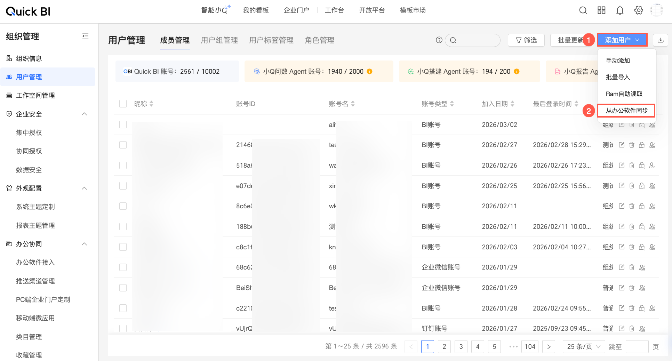Viewport: 672px width, 361px height.
Task: Click user status icon in 2026/01/28 row
Action: click(652, 308)
